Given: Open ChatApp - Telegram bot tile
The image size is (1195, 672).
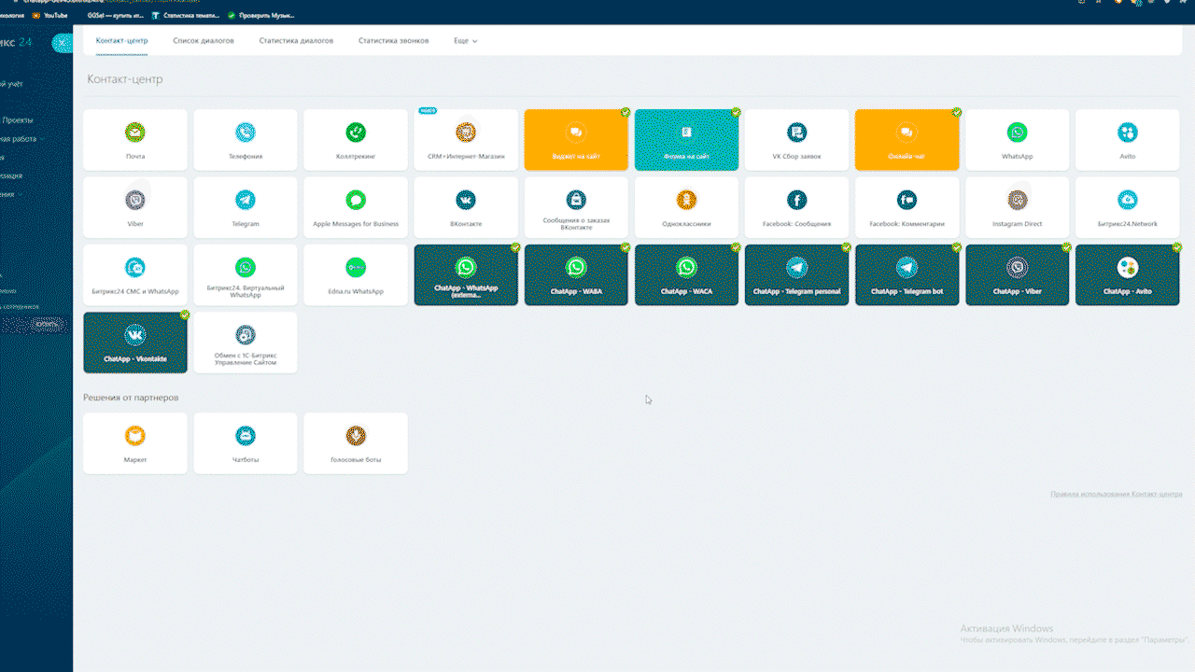Looking at the screenshot, I should (907, 275).
